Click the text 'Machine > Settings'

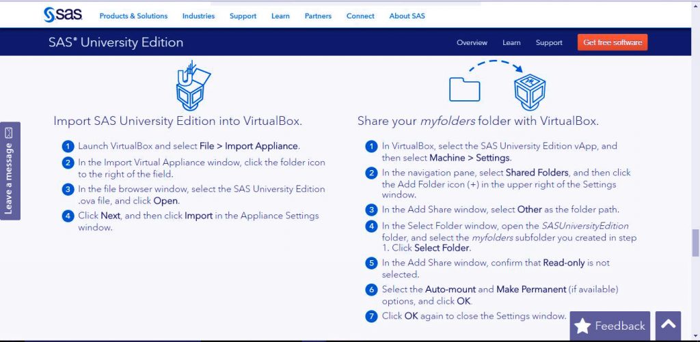click(x=469, y=158)
